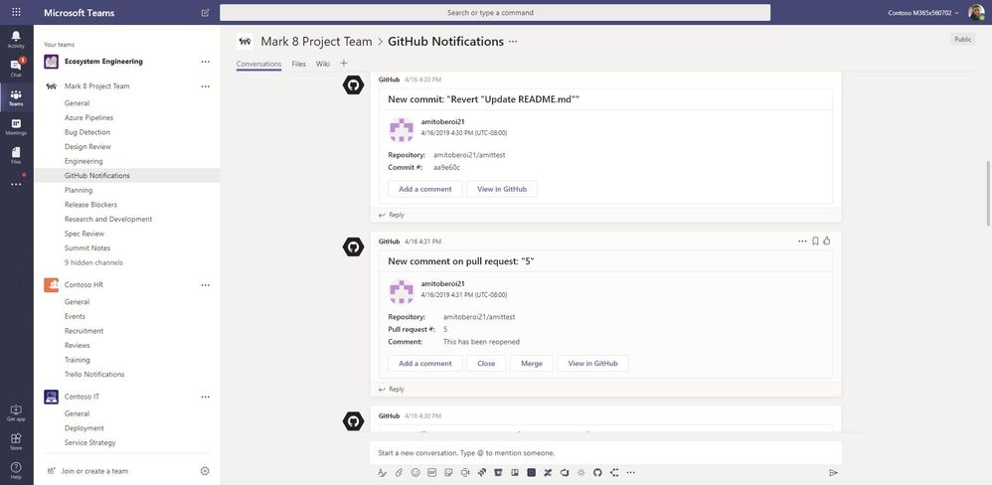Click View in GitHub on the commit card
Image resolution: width=992 pixels, height=485 pixels.
coord(502,189)
